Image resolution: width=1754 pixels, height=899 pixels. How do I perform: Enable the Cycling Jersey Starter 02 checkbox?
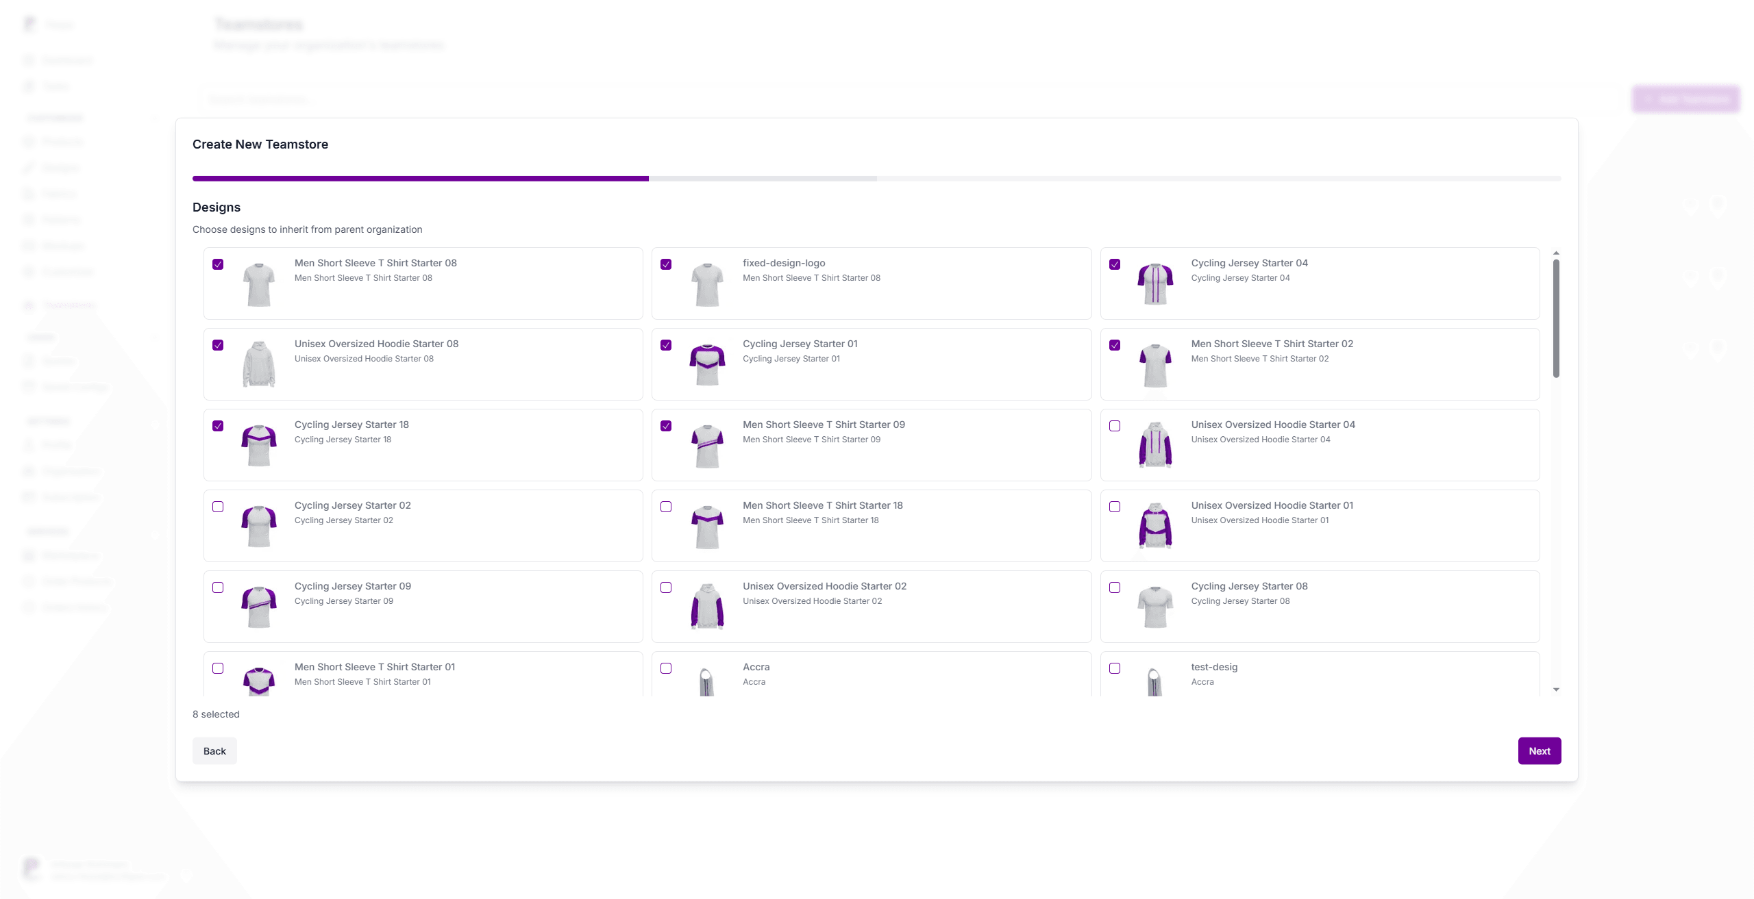pyautogui.click(x=219, y=507)
